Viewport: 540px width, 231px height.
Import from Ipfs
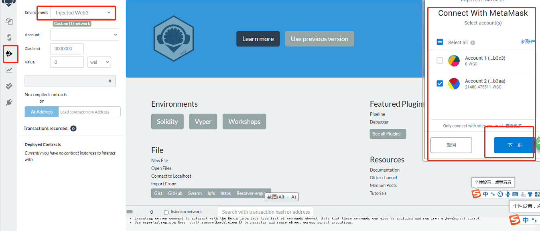211,193
